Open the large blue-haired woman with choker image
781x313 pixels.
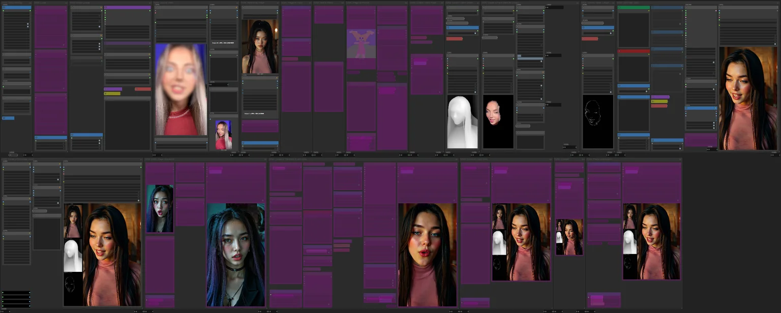point(235,255)
